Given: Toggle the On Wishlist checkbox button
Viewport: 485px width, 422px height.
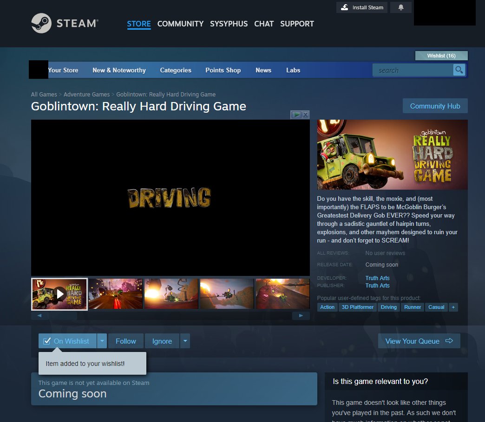Looking at the screenshot, I should click(x=67, y=341).
